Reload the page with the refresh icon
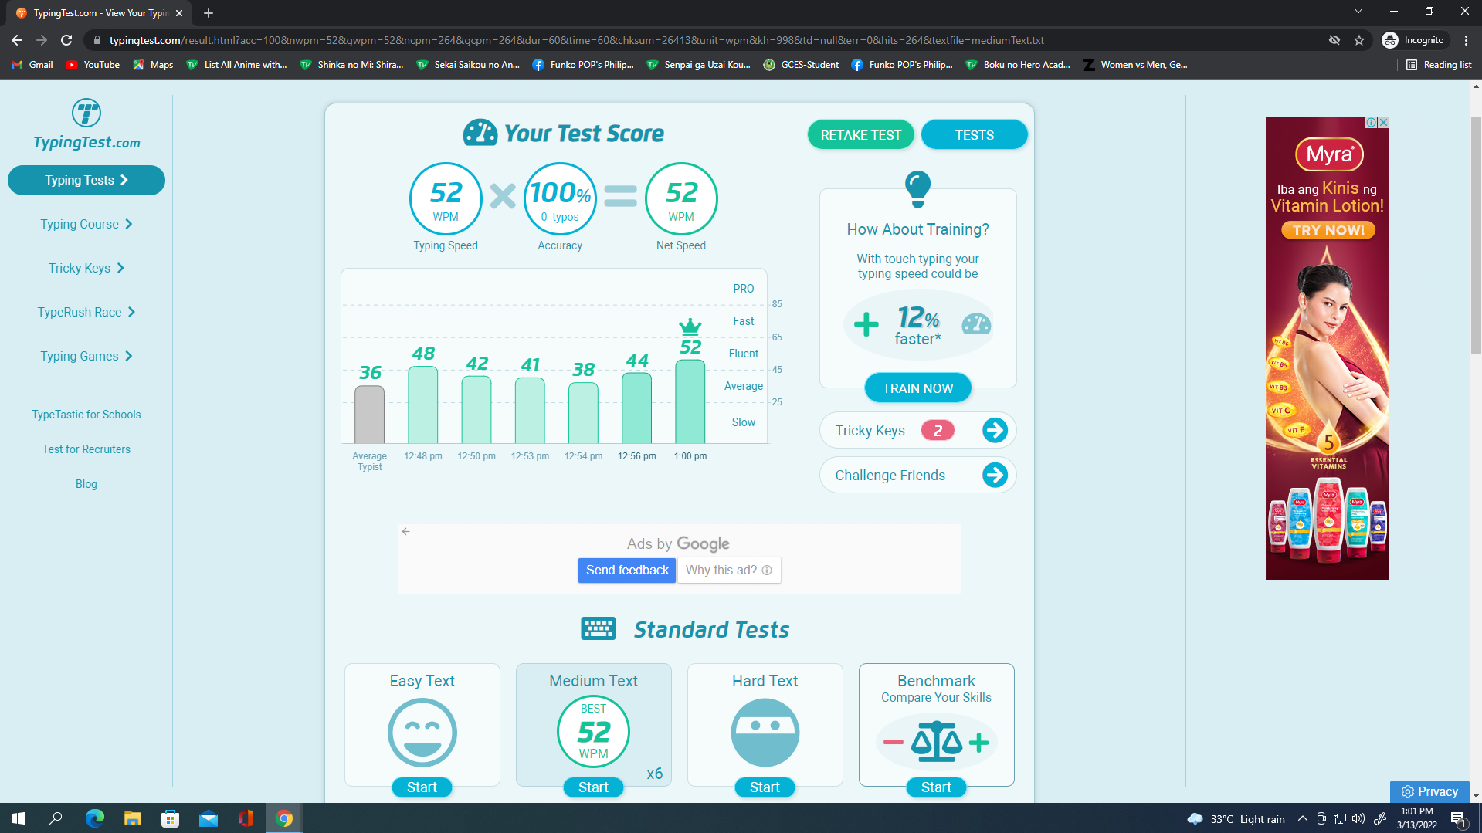This screenshot has height=833, width=1482. click(66, 40)
